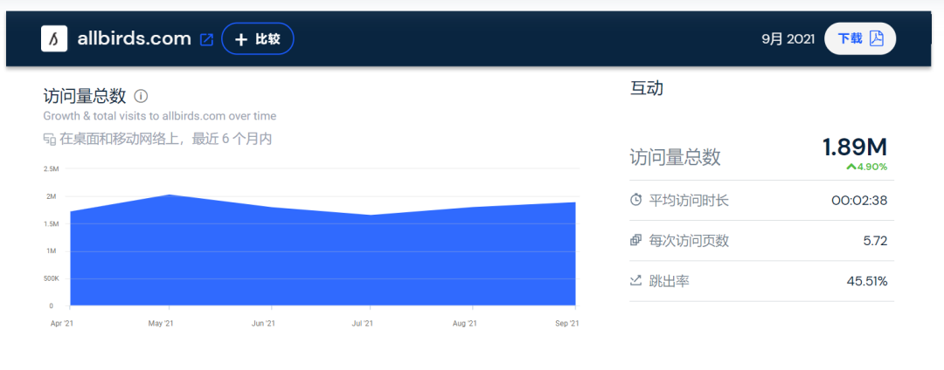
Task: Click the 每次访问页数 label
Action: click(x=689, y=241)
